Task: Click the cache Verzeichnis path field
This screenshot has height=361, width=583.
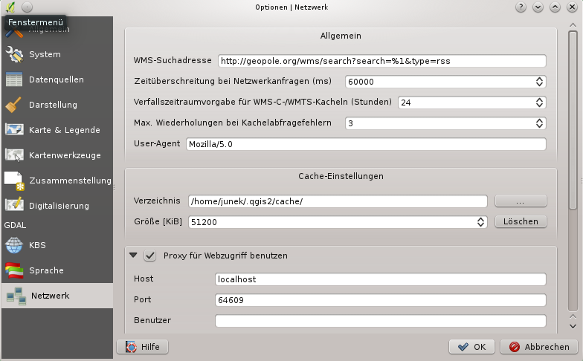Action: (338, 201)
